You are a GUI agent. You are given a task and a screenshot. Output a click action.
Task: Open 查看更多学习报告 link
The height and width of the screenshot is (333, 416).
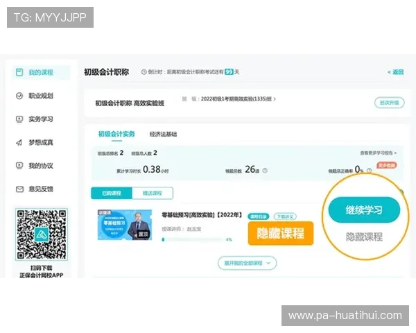click(x=378, y=153)
